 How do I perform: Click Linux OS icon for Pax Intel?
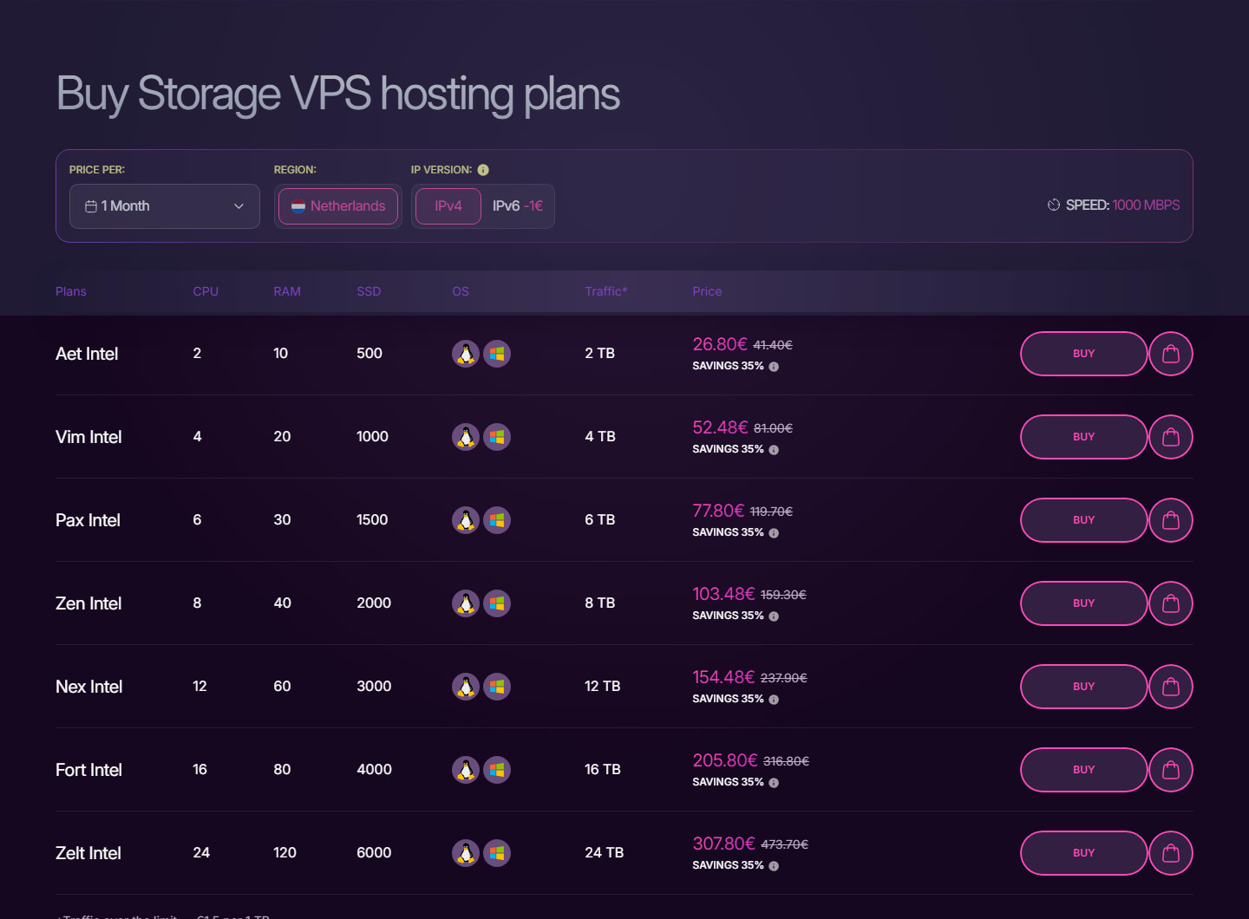pyautogui.click(x=466, y=520)
